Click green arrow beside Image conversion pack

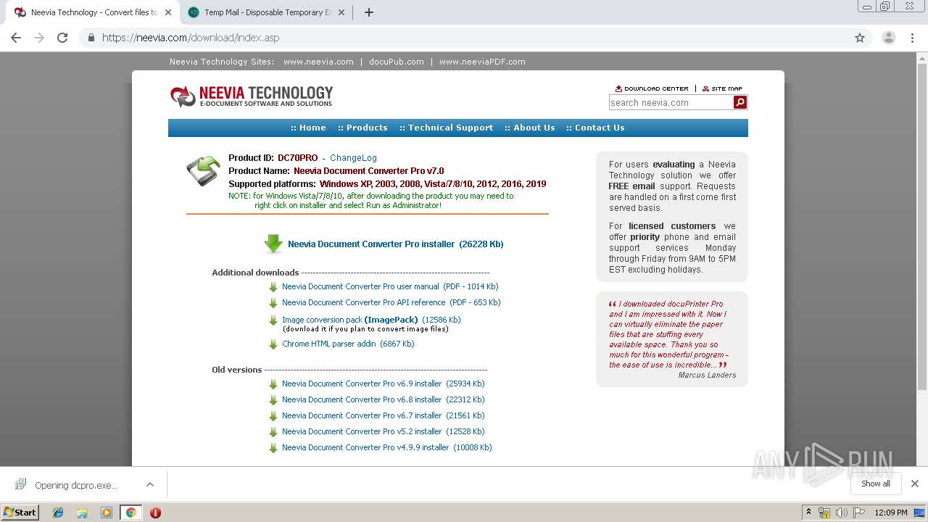click(273, 320)
